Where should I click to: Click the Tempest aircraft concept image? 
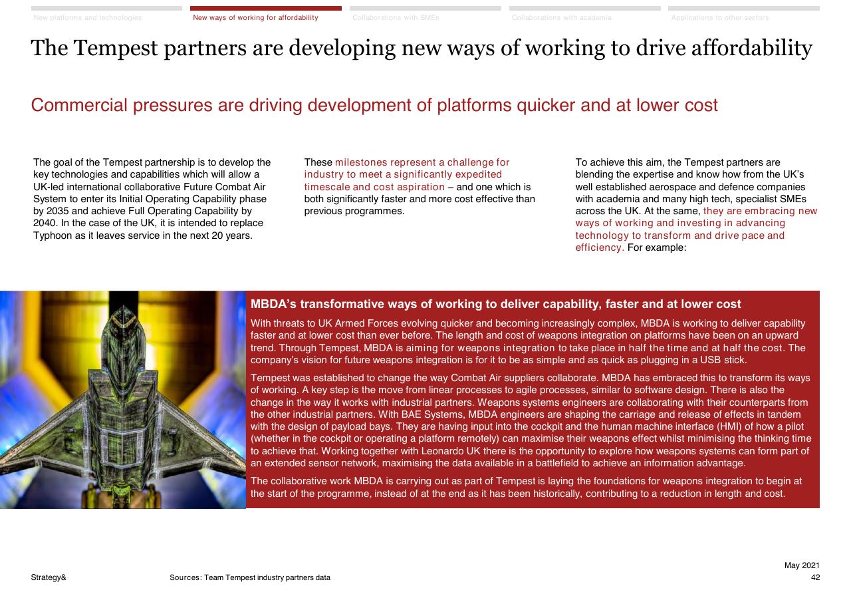click(x=123, y=400)
